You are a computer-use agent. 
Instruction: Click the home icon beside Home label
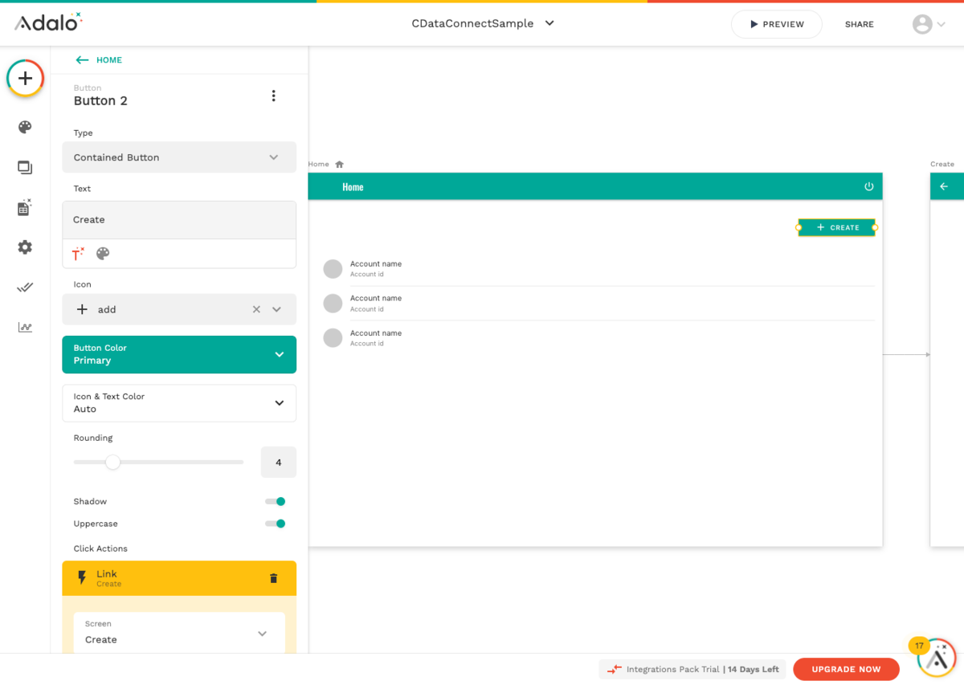339,164
